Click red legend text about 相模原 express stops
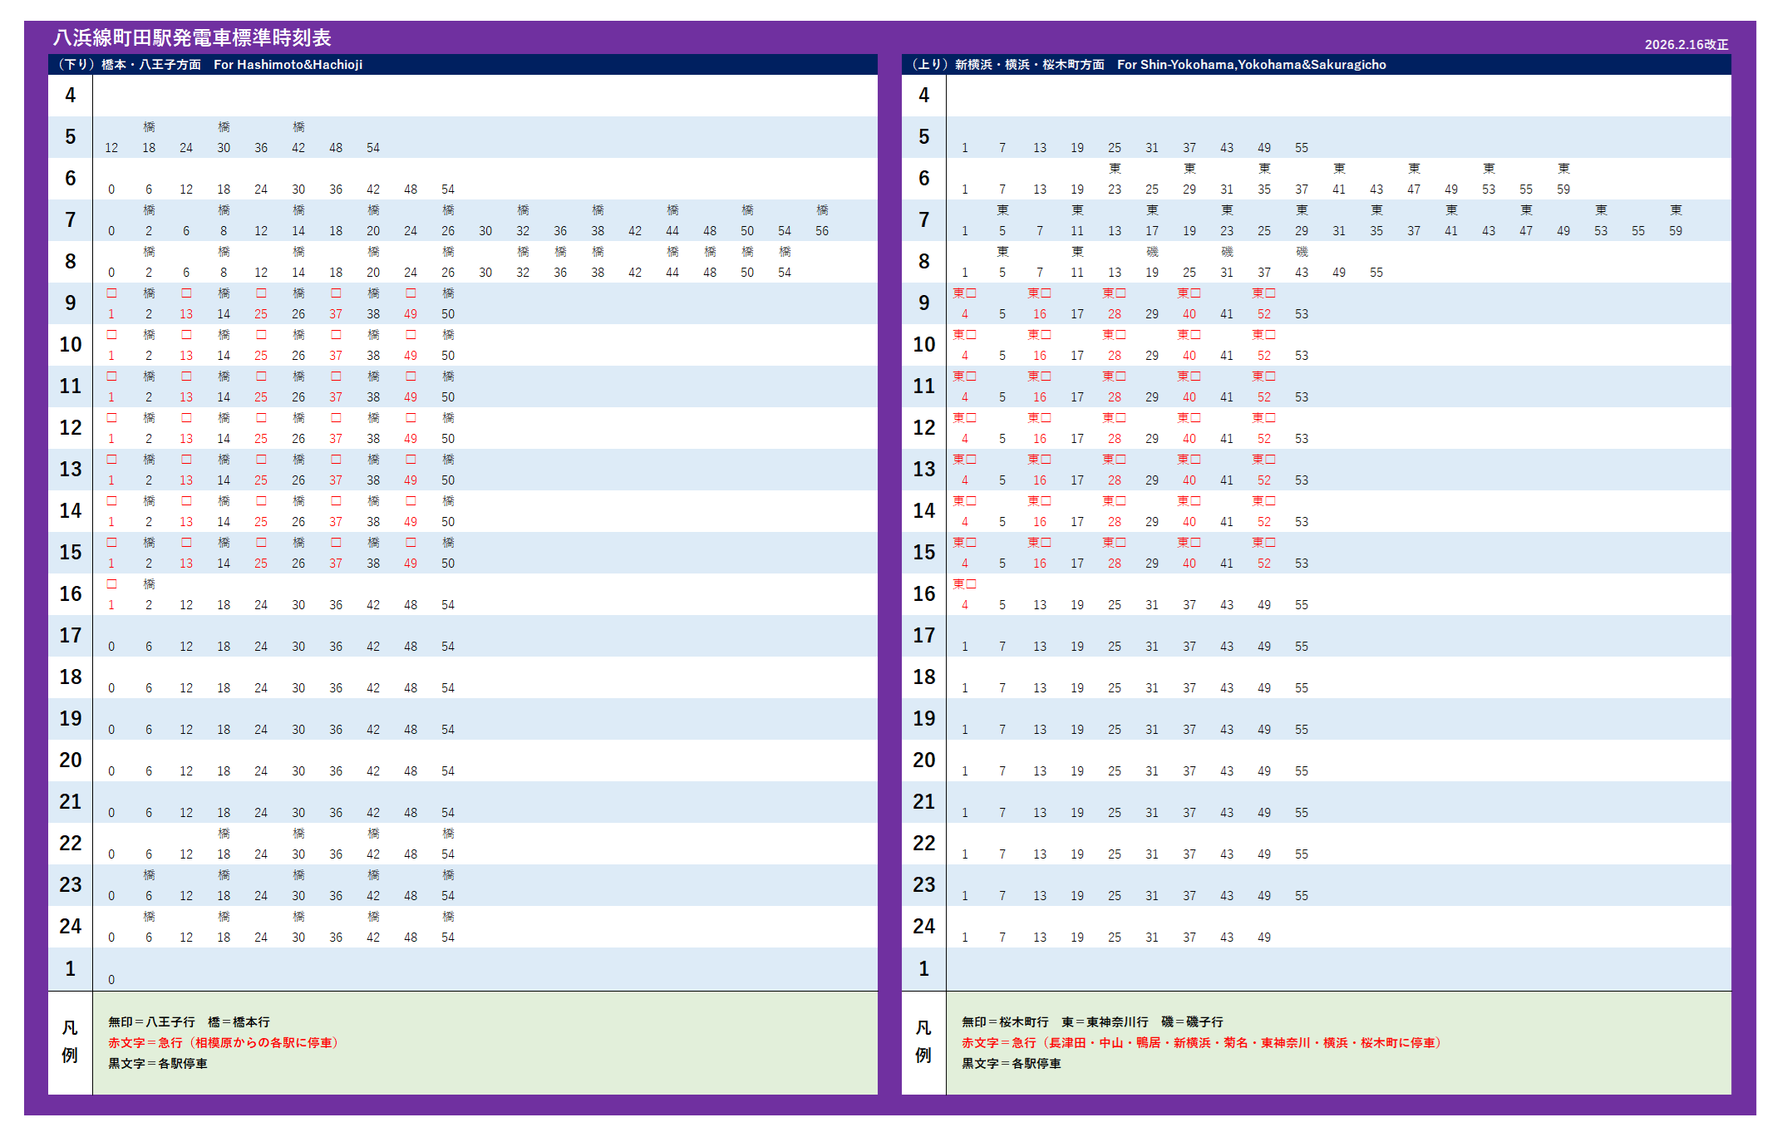The height and width of the screenshot is (1137, 1782). (x=224, y=1043)
